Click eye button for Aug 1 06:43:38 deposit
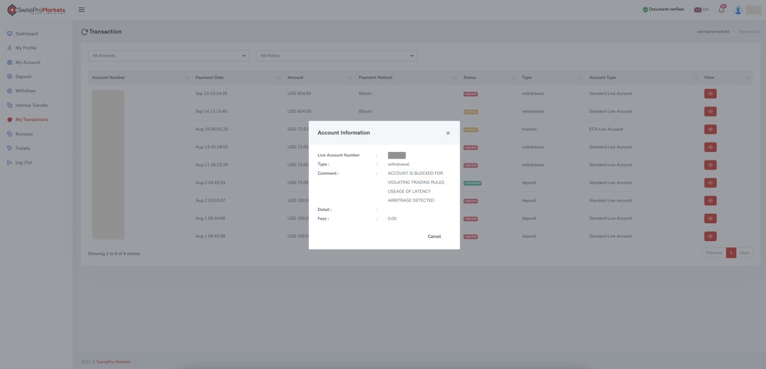The image size is (766, 369). 710,236
